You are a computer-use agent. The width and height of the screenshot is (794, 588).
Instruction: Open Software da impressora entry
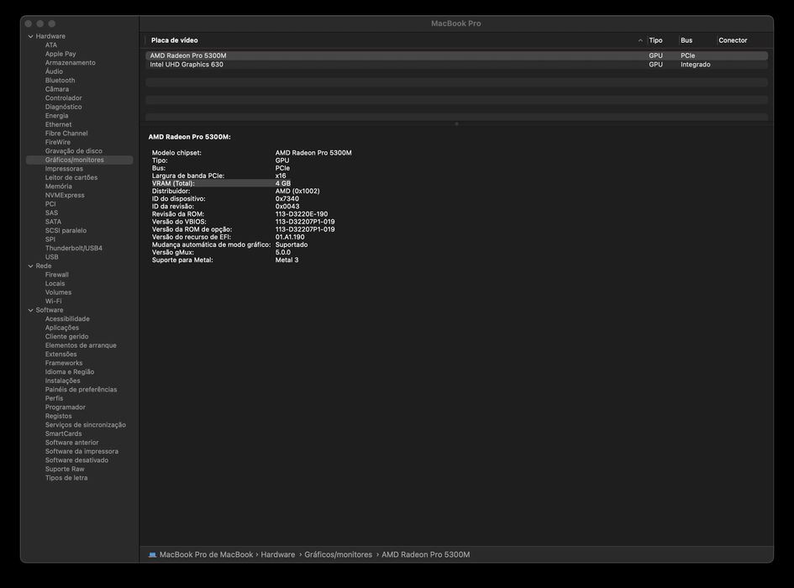click(x=82, y=451)
